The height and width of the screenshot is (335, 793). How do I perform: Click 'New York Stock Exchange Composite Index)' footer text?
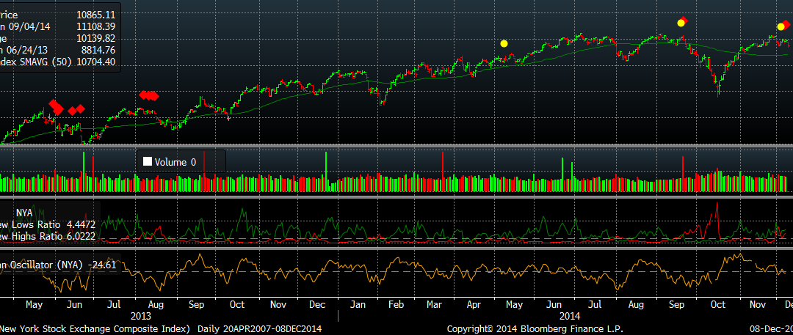pyautogui.click(x=95, y=329)
